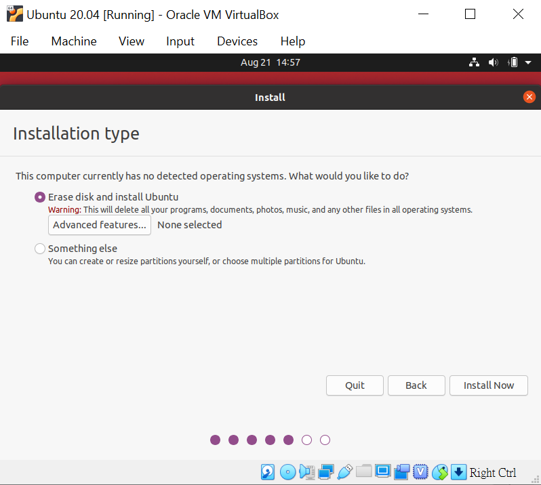Click the Installation type heading
This screenshot has height=485, width=541.
pyautogui.click(x=76, y=133)
